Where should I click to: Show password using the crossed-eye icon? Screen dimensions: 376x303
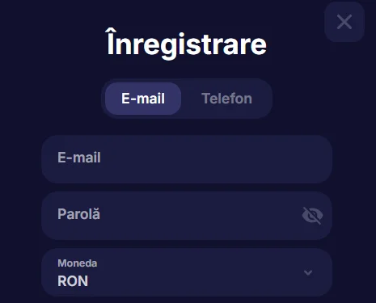(313, 216)
